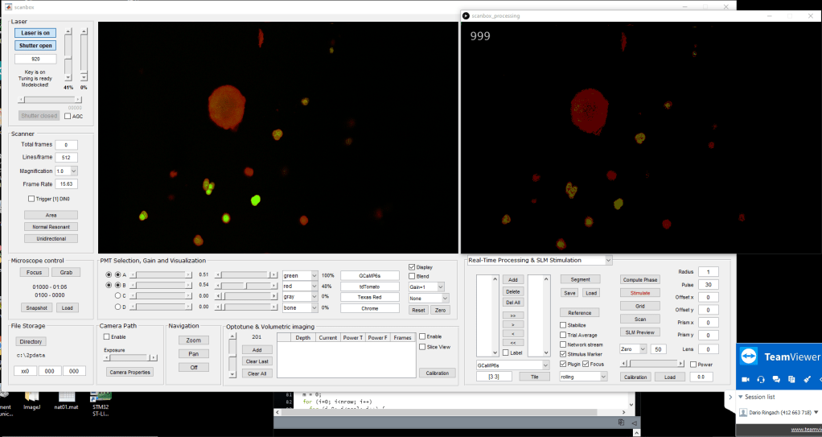The width and height of the screenshot is (822, 437).
Task: Enable the AGC checkbox in Laser panel
Action: pyautogui.click(x=68, y=116)
